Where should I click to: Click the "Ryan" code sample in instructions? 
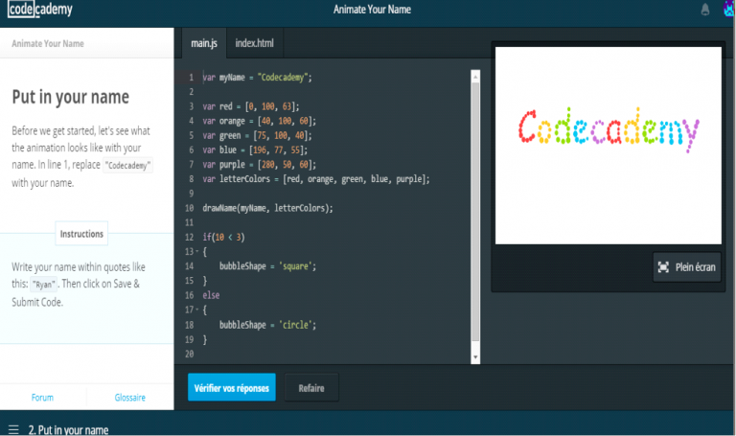(x=44, y=285)
